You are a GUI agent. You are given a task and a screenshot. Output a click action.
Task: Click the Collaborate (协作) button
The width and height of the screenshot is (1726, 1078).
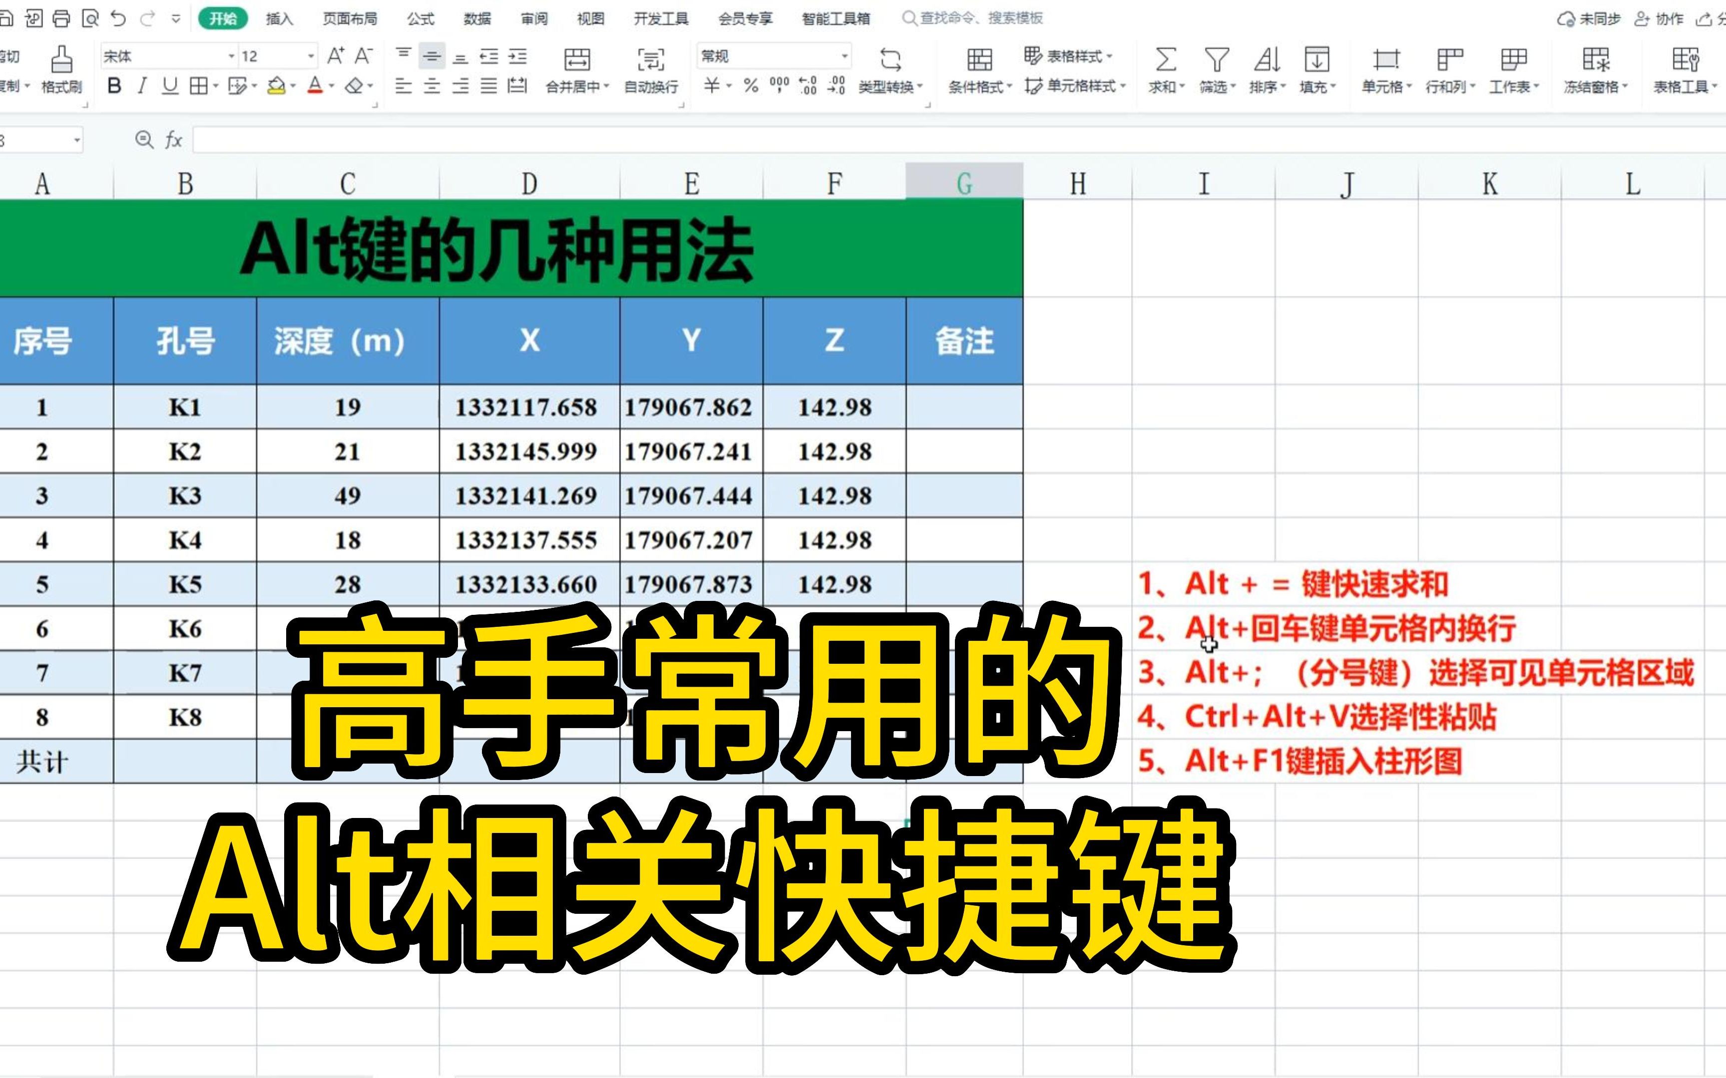click(1658, 18)
